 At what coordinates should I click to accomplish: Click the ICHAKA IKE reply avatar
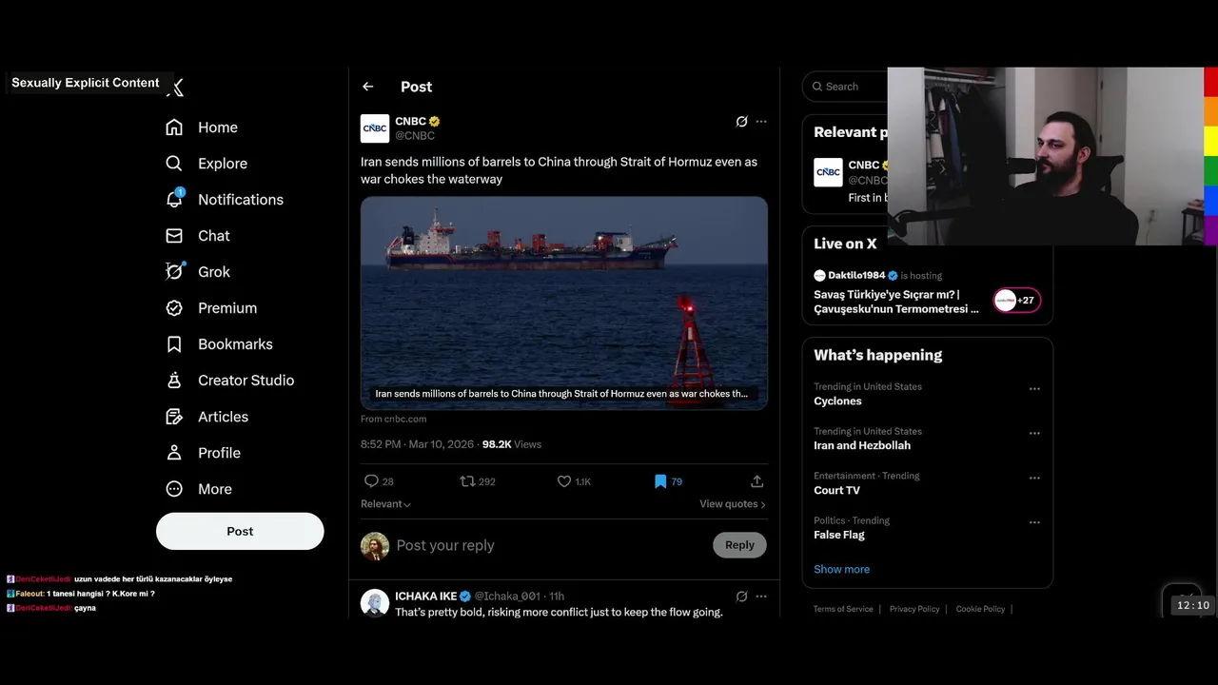(375, 603)
